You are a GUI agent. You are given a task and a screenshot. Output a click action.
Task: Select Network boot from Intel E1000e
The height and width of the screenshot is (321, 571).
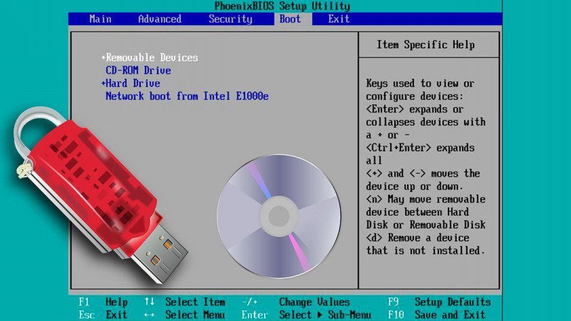(x=187, y=96)
